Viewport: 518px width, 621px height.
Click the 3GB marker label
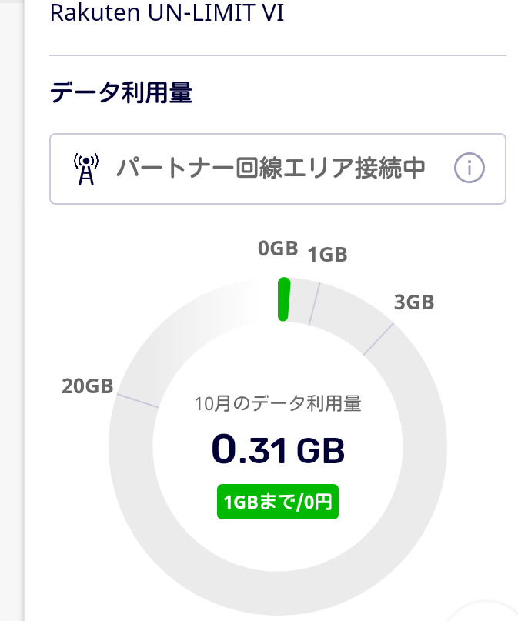click(413, 302)
